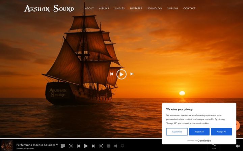
Task: Click the album art thumbnail in the player bar
Action: (7, 145)
